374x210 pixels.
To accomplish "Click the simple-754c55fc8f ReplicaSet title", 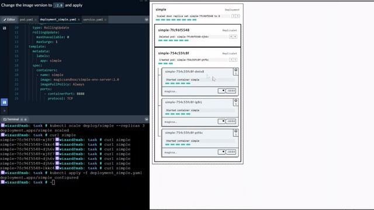I will 174,53.
